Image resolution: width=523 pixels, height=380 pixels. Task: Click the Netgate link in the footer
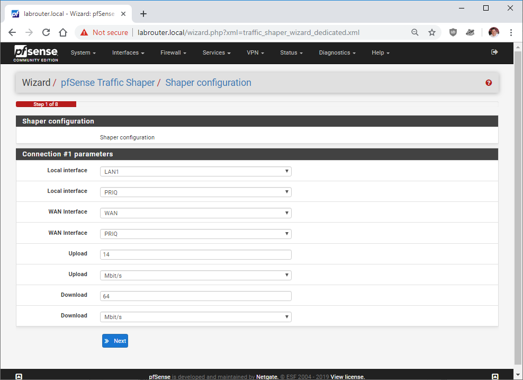point(267,377)
